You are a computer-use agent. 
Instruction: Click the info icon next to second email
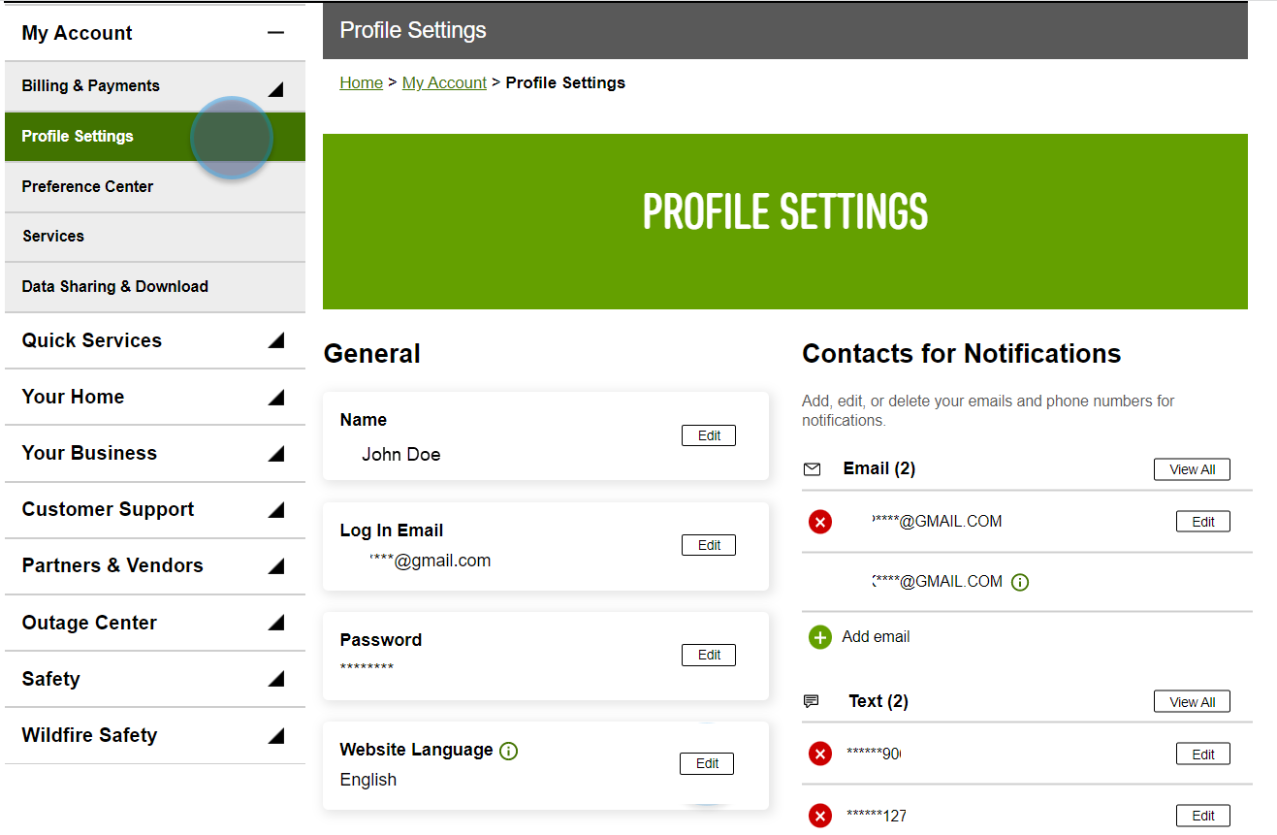pyautogui.click(x=1019, y=582)
